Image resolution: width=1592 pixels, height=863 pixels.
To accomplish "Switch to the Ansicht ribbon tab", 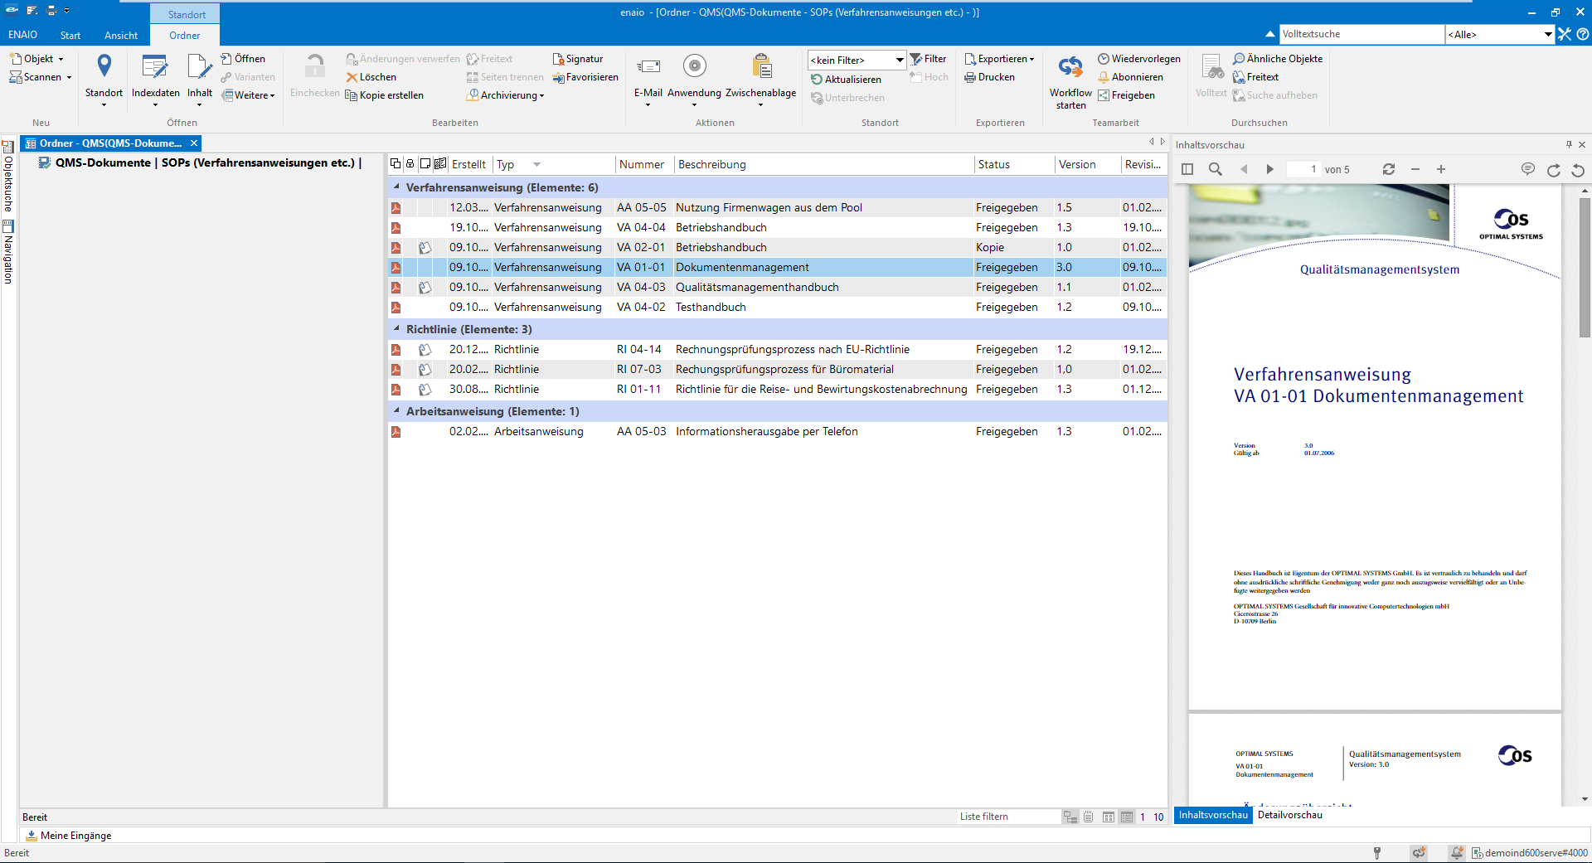I will point(121,36).
